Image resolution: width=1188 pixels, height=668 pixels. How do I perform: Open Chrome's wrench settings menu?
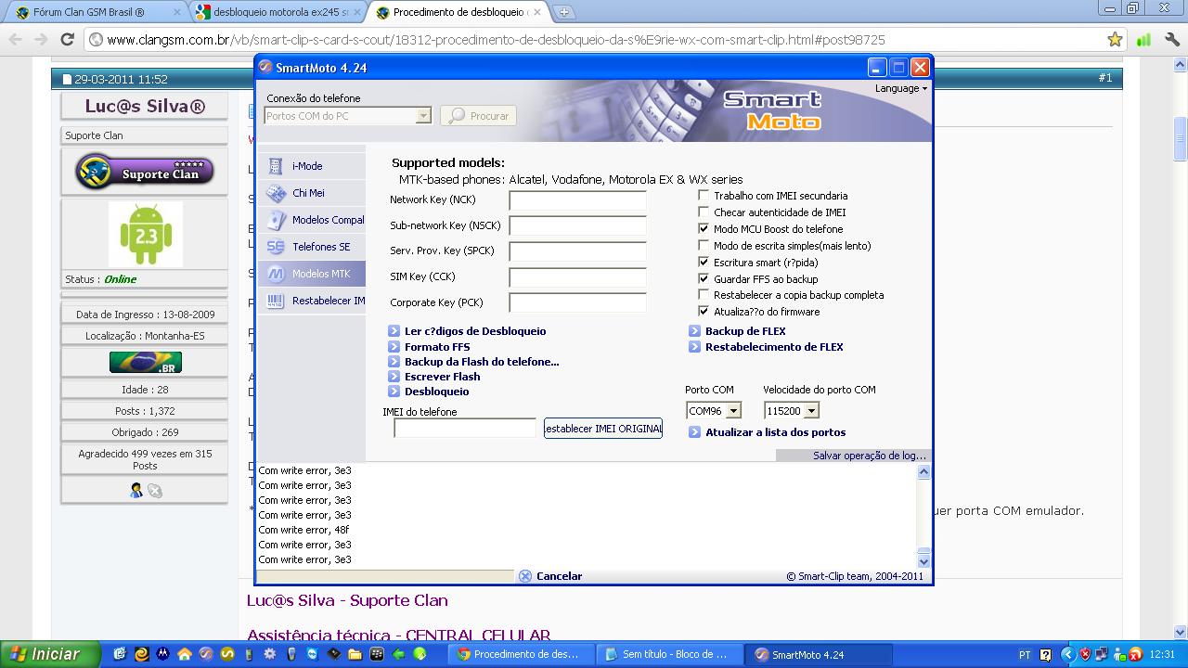coord(1170,40)
